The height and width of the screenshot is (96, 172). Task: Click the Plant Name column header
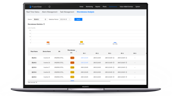coord(34,51)
